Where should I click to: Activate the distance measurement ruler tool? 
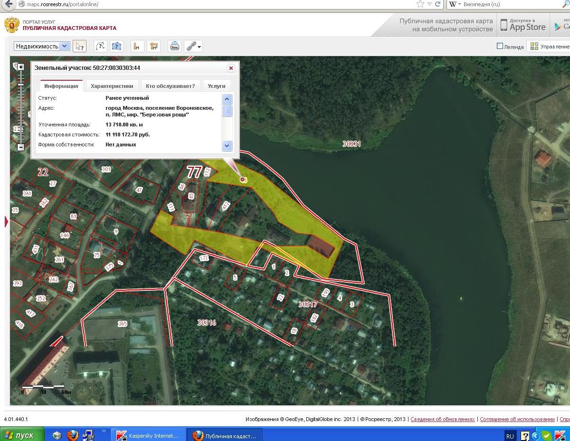click(x=137, y=46)
